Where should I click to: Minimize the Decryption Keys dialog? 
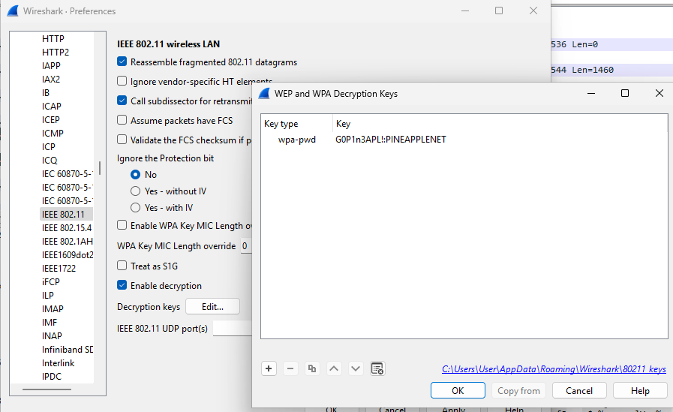coord(591,93)
